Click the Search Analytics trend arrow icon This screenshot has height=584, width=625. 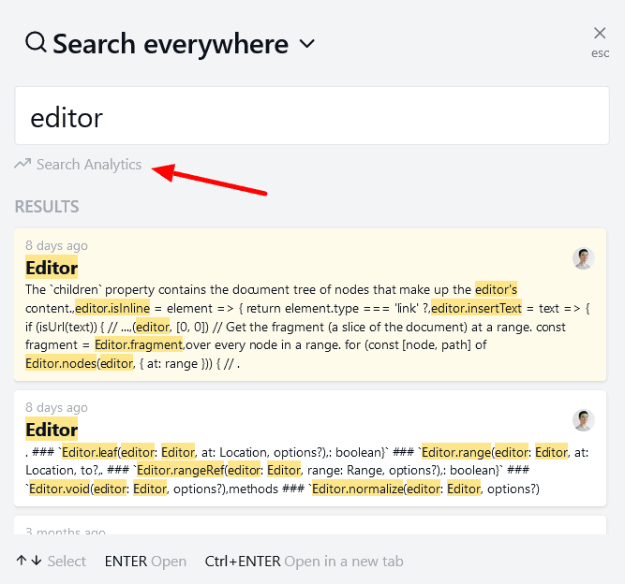[x=22, y=165]
